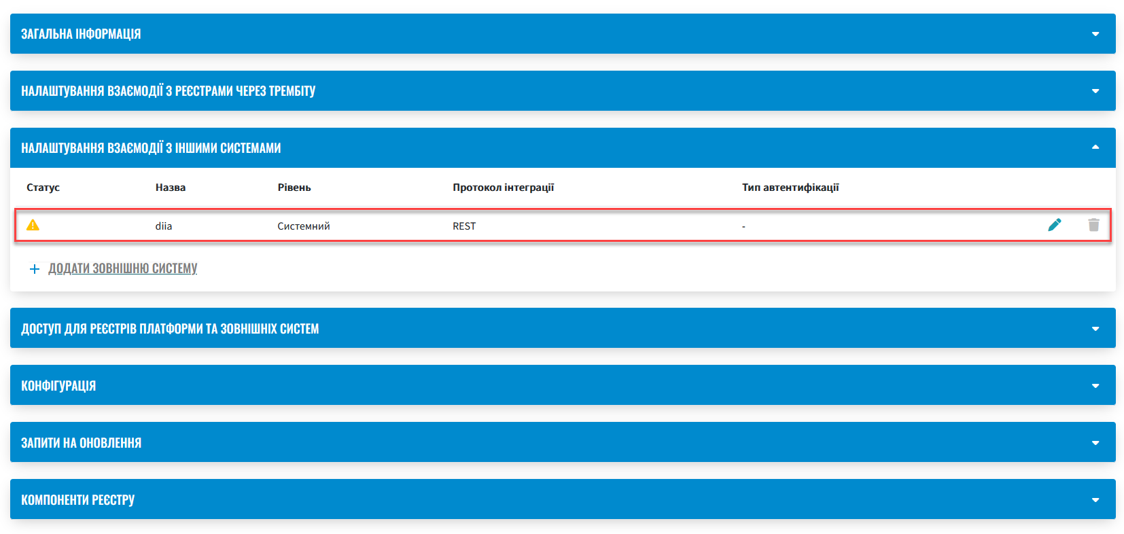Viewport: 1124px width, 534px height.
Task: Click the plus icon to add external system
Action: pos(35,269)
